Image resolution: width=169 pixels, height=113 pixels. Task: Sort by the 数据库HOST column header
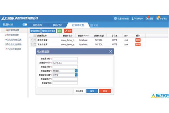(x=83, y=36)
